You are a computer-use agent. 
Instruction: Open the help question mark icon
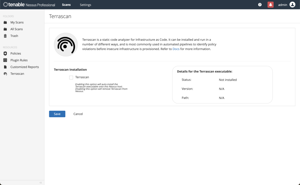(260, 5)
